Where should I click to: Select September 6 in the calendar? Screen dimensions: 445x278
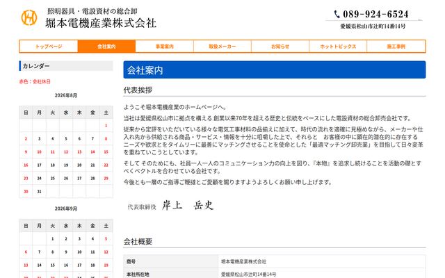[x=26, y=252]
